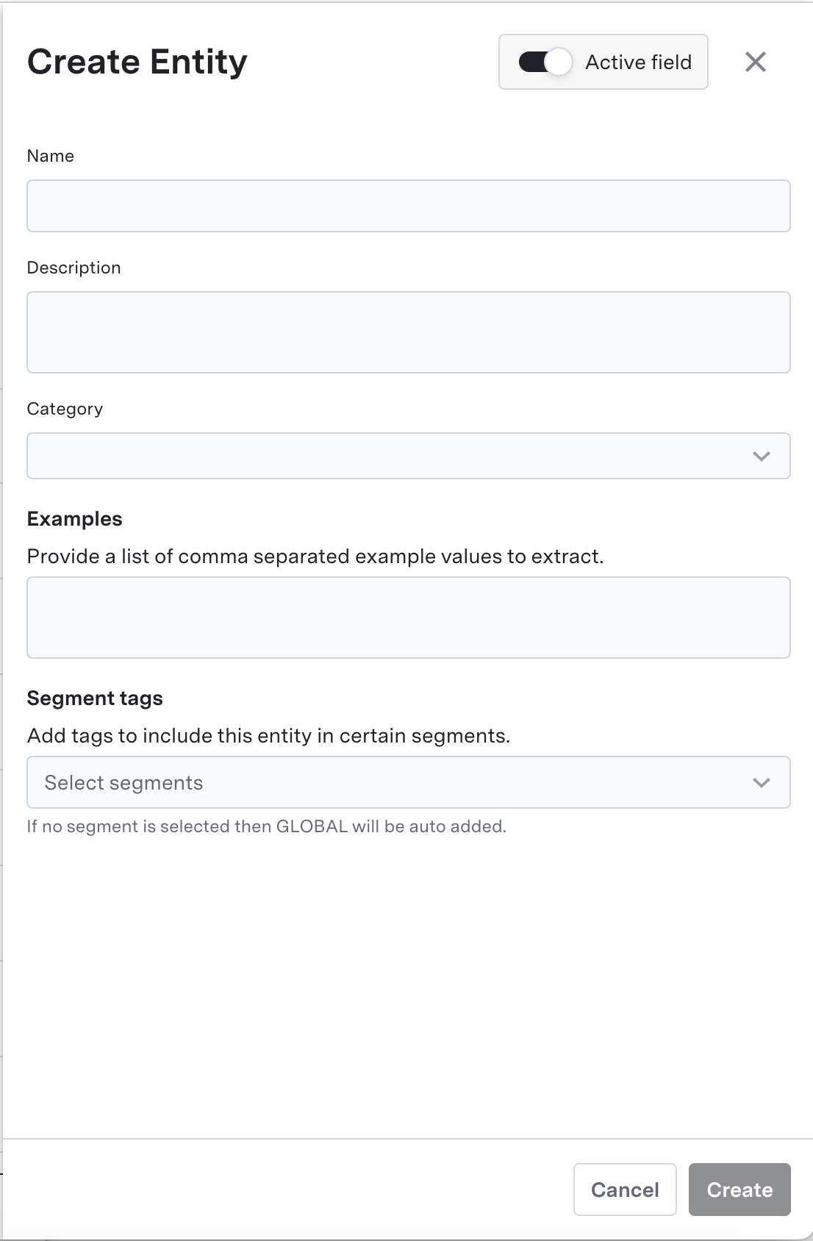
Task: Click the Description text area
Action: [x=408, y=332]
